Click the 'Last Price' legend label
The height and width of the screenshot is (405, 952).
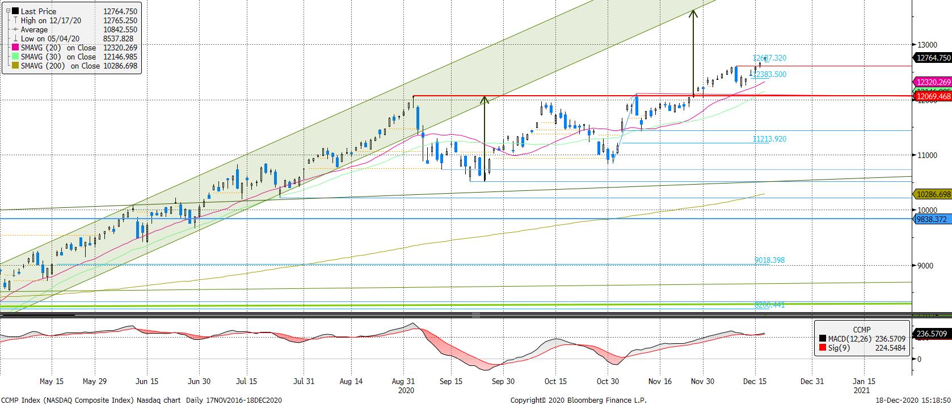point(38,11)
